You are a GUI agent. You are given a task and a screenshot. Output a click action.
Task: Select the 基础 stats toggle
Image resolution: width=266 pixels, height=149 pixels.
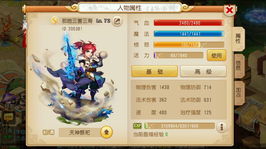pyautogui.click(x=154, y=71)
